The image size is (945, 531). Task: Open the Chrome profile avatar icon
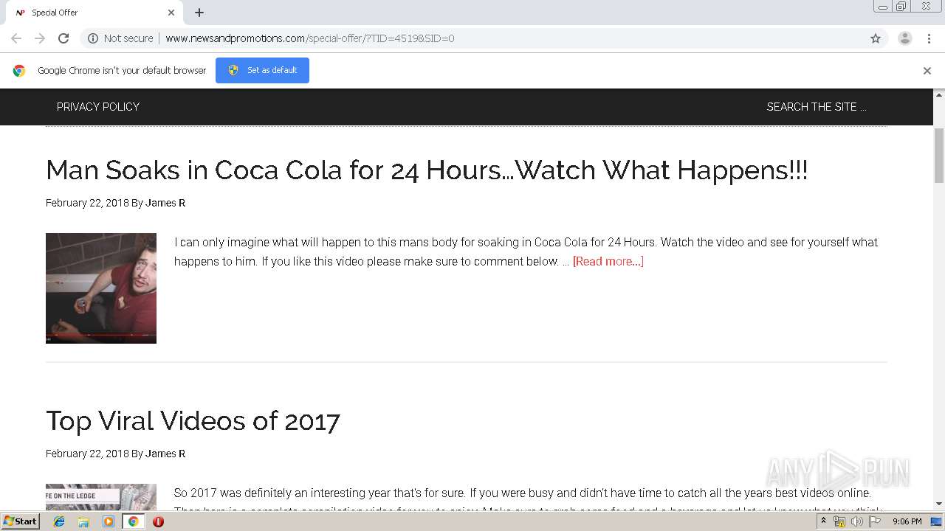(904, 38)
